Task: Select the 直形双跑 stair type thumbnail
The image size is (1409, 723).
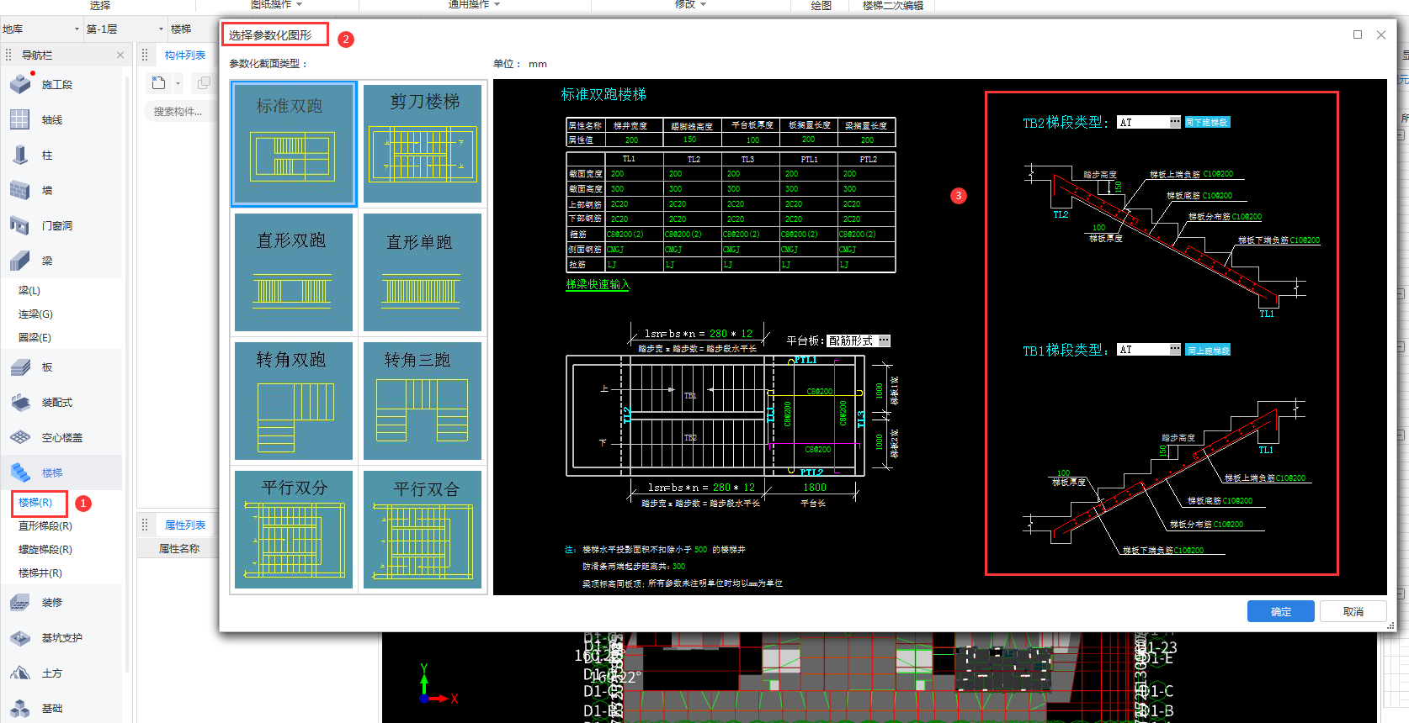Action: coord(294,272)
